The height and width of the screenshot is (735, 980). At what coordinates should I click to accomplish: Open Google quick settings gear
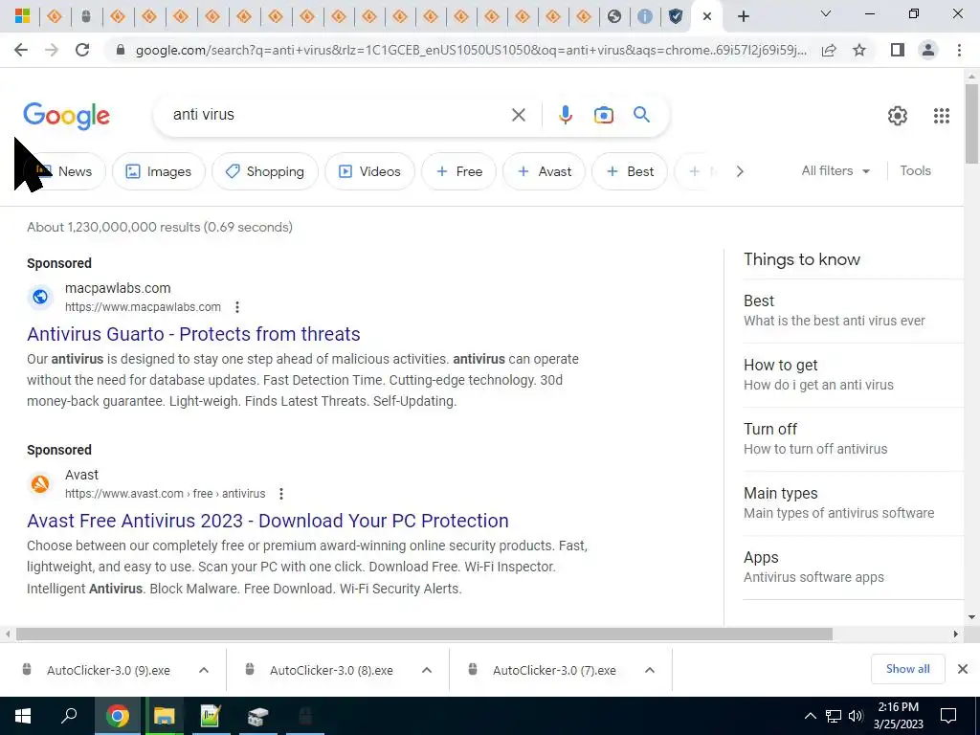tap(898, 116)
